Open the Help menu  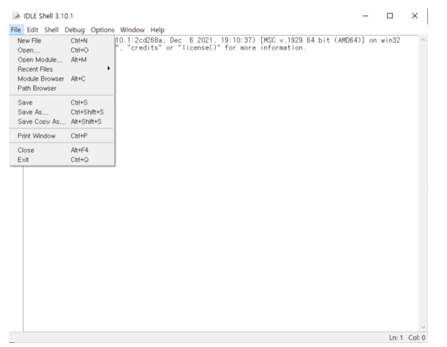(157, 30)
